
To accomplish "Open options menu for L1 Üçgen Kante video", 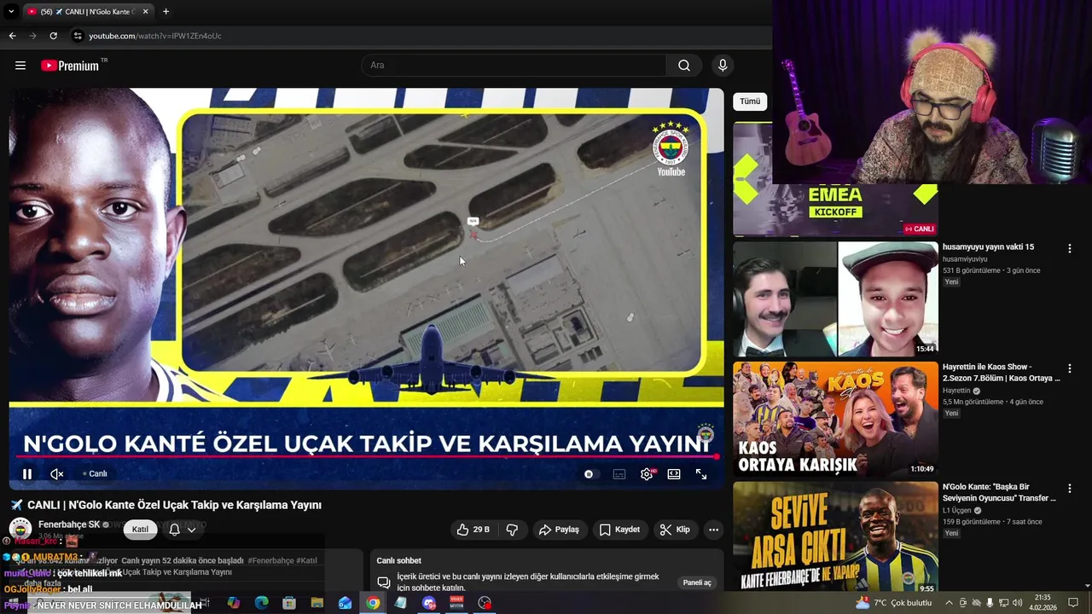I will (x=1069, y=489).
